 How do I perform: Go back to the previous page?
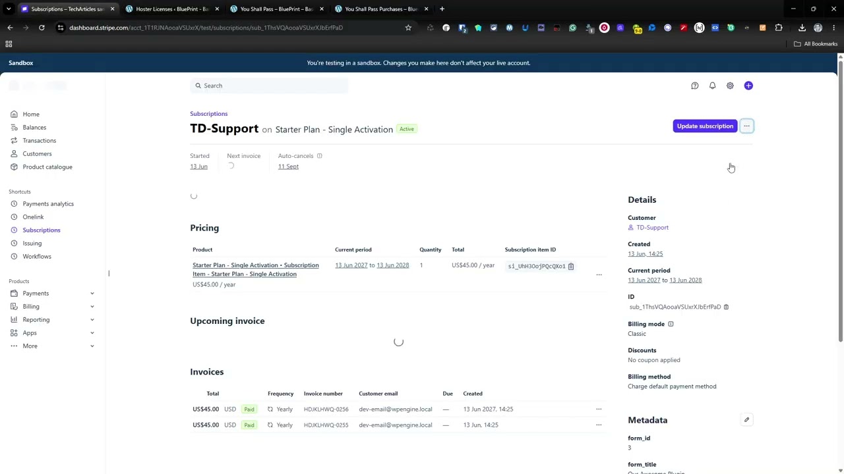point(10,28)
